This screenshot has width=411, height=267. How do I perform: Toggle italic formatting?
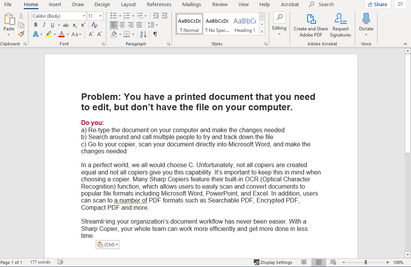[x=44, y=25]
